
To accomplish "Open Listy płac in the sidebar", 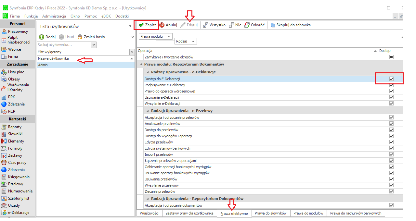I will click(4, 72).
